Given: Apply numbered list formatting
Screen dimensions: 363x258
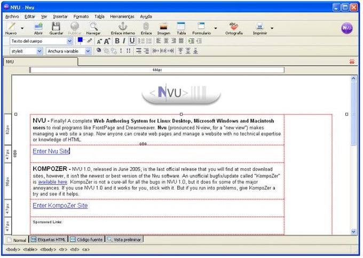Looking at the screenshot, I should [x=141, y=41].
